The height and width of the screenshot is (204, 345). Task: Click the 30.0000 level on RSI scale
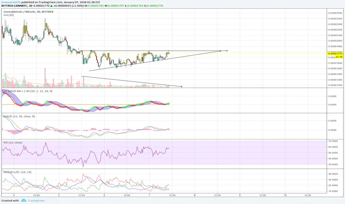coord(333,164)
